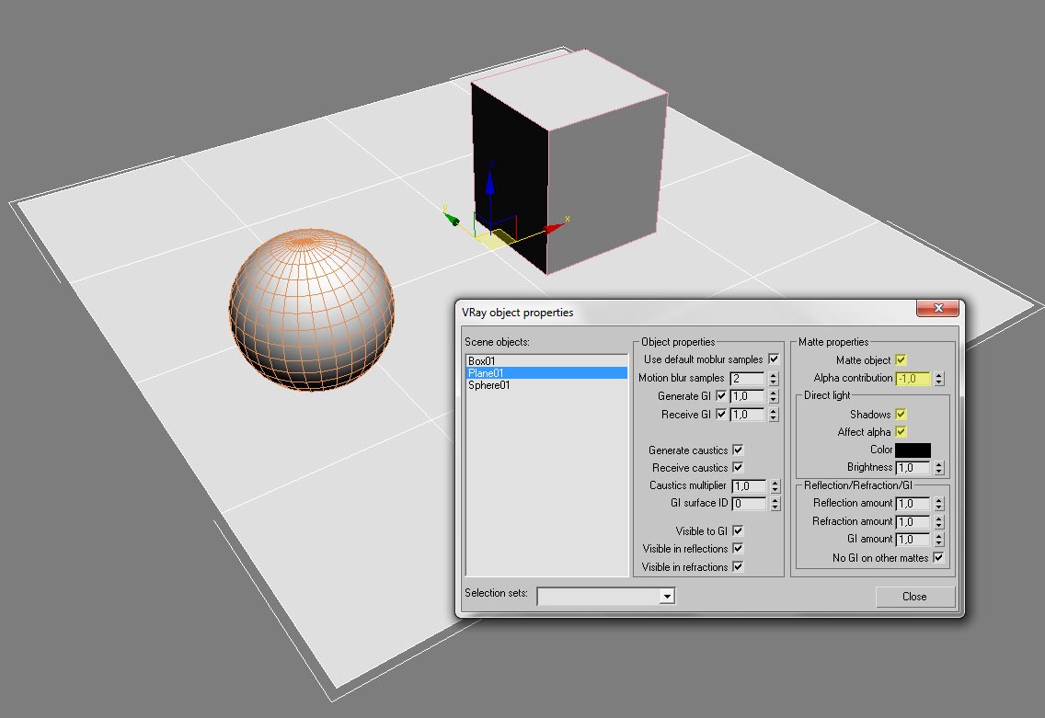
Task: Toggle the Generate caustics checkbox
Action: 738,450
